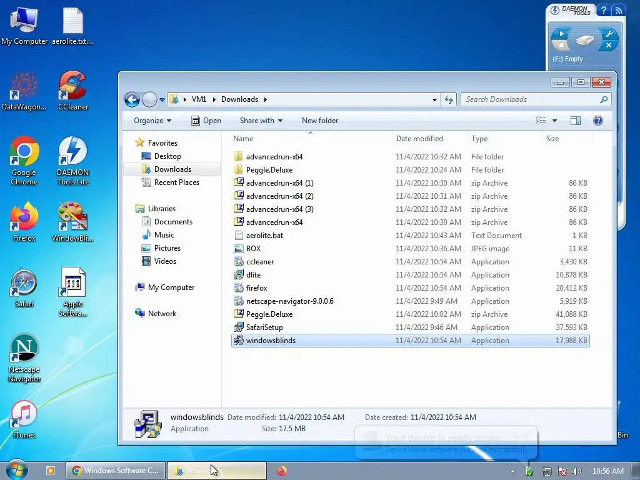This screenshot has width=640, height=480.
Task: Select Documents library
Action: [x=167, y=222]
